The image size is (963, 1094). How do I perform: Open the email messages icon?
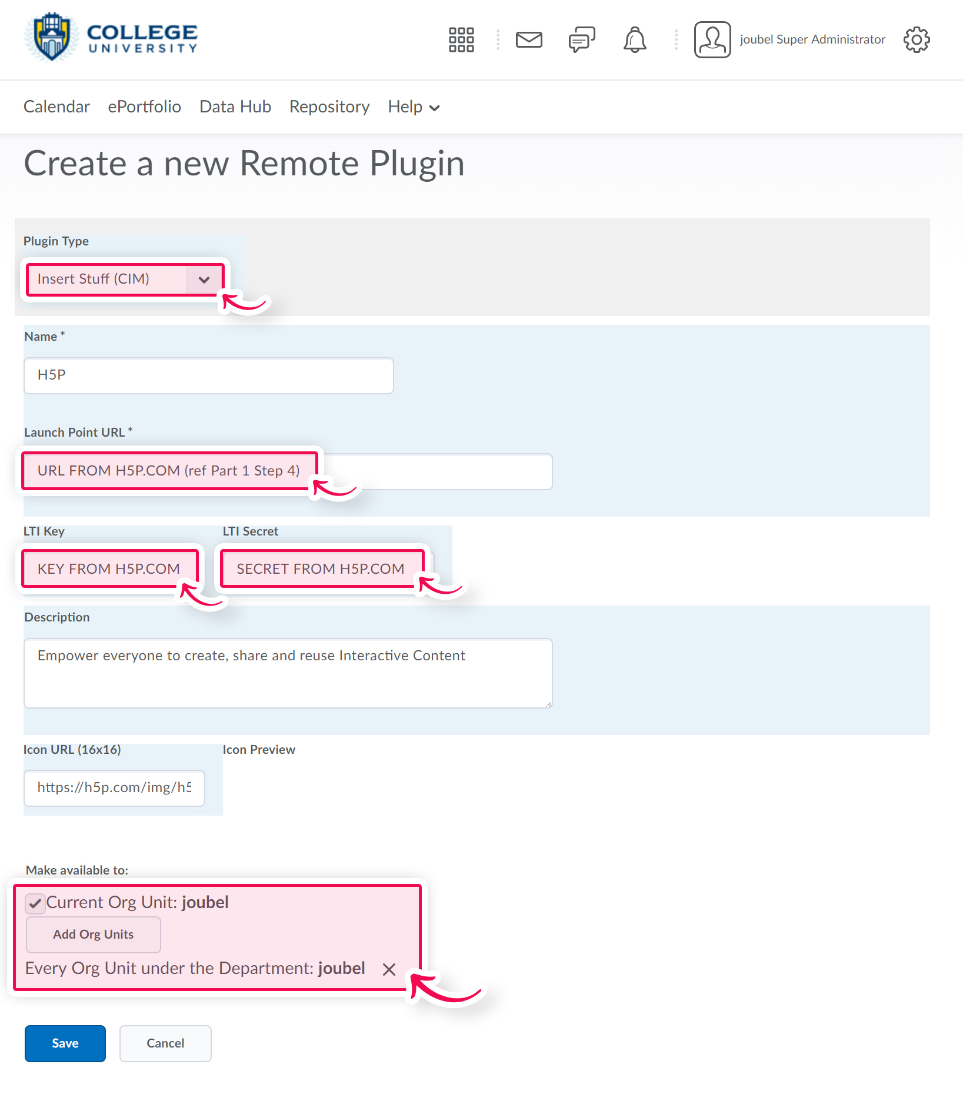point(528,39)
